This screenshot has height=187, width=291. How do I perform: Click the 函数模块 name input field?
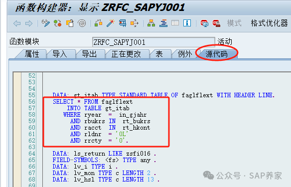153,42
